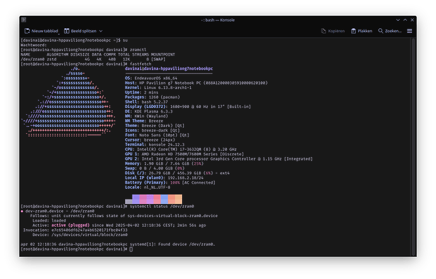Click the terminal prompt cursor at the bottom

click(131, 249)
